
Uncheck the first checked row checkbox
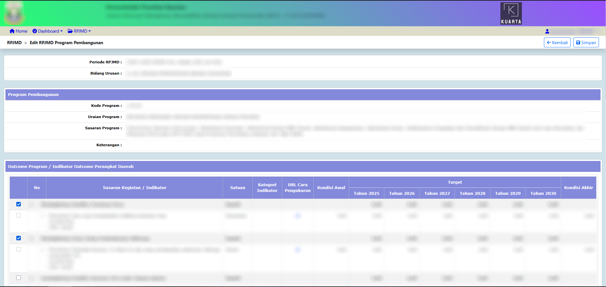coord(19,204)
